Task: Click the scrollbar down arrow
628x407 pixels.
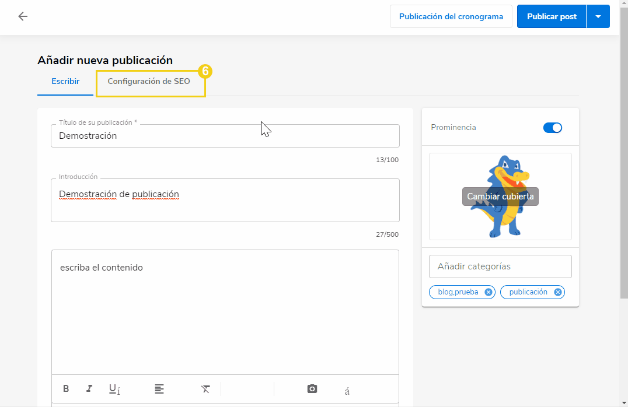Action: (624, 403)
